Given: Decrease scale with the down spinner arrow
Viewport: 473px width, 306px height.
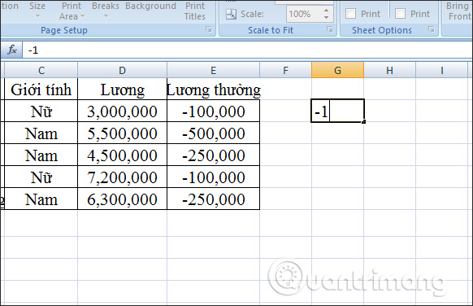Looking at the screenshot, I should tap(326, 17).
